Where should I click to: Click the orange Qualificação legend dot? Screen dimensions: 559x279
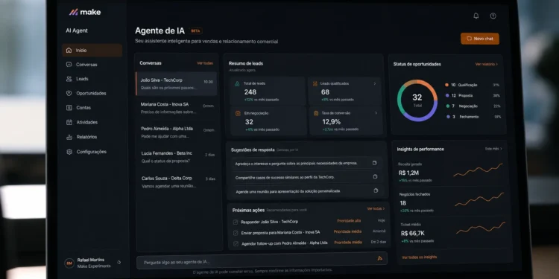pos(446,85)
